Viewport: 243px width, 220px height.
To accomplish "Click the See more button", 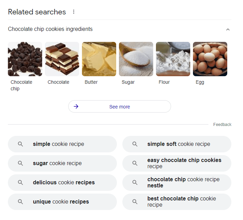I will (x=120, y=107).
